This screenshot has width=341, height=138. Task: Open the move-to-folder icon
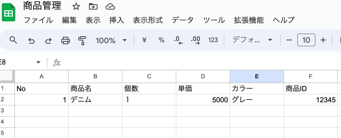(93, 7)
